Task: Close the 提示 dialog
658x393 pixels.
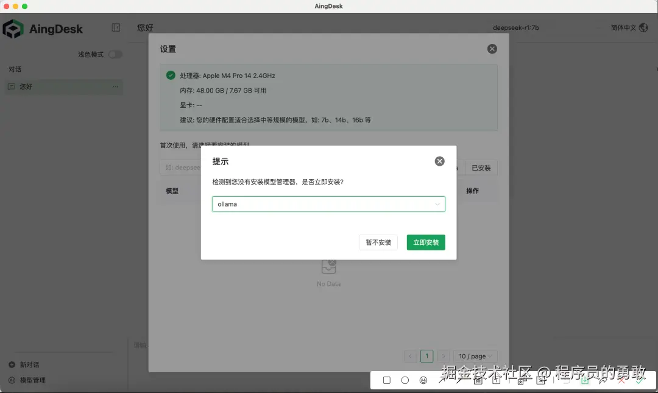Action: click(439, 161)
